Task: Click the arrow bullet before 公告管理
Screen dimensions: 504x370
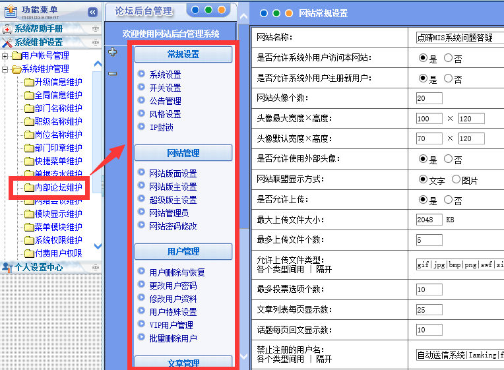Action: 141,100
